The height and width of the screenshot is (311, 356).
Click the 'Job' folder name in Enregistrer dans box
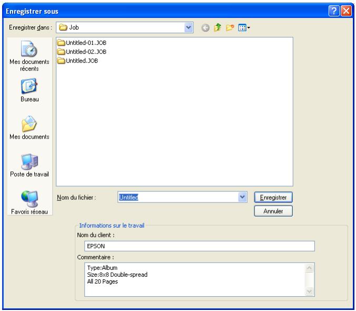pos(74,27)
